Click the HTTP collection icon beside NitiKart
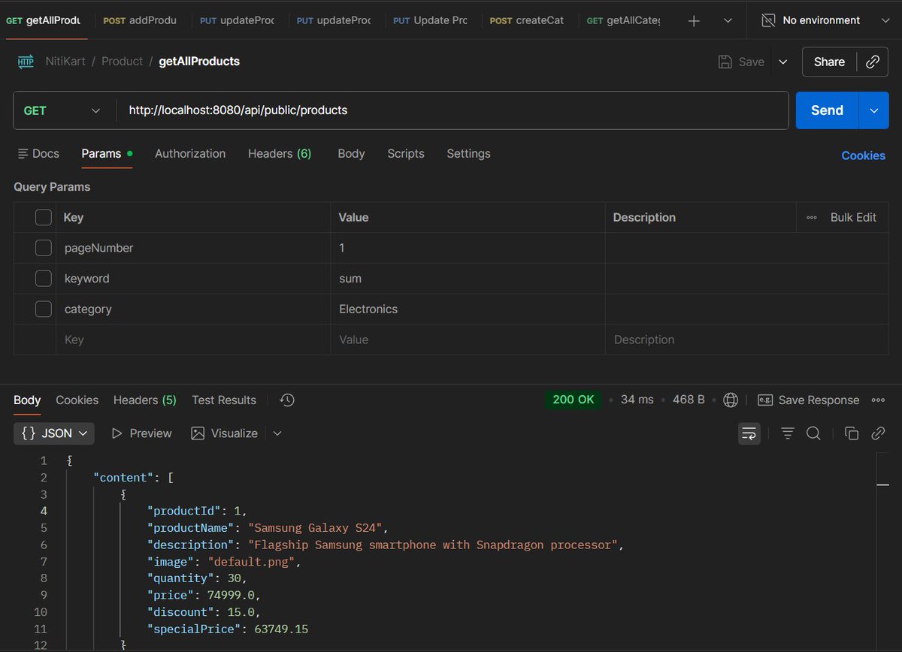 (x=26, y=62)
